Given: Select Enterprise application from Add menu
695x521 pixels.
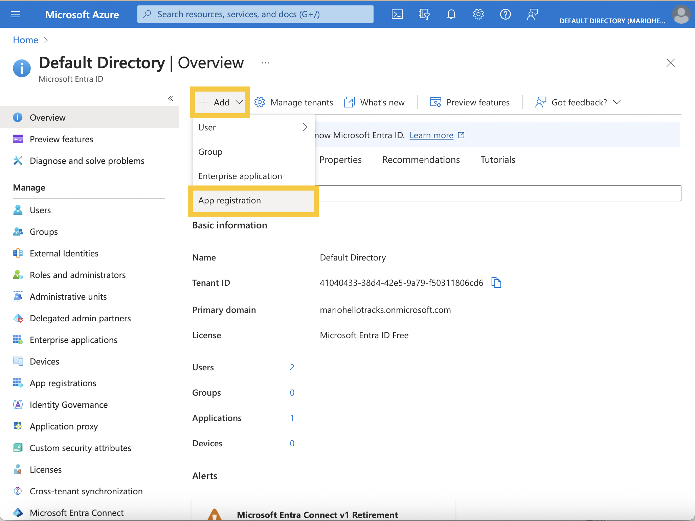Looking at the screenshot, I should pos(253,176).
